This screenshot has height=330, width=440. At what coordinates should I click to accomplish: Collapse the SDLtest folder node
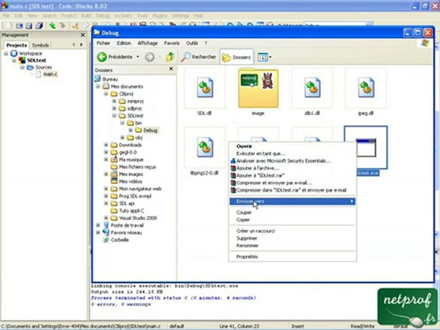tap(114, 115)
